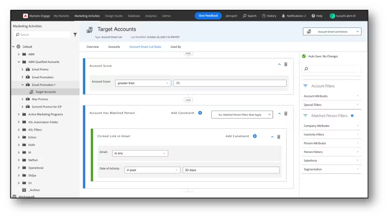Click the Account Score value field showing 70

230,83
